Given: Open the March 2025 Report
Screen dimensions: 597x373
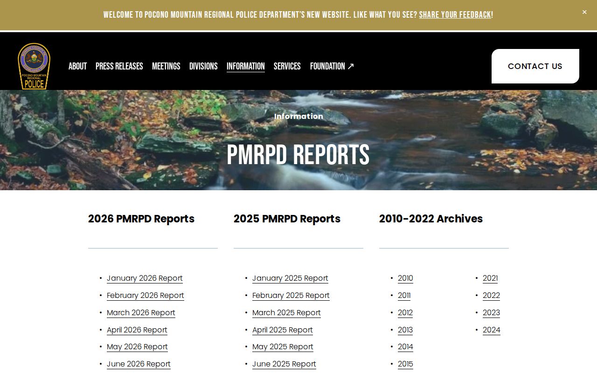Looking at the screenshot, I should coord(286,313).
